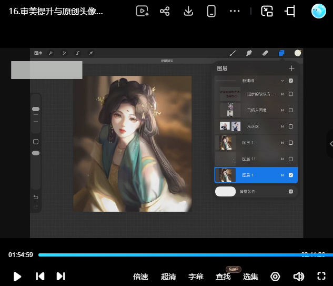Open the AI video clip icon
Screen dimensions: 333x286
tap(142, 11)
